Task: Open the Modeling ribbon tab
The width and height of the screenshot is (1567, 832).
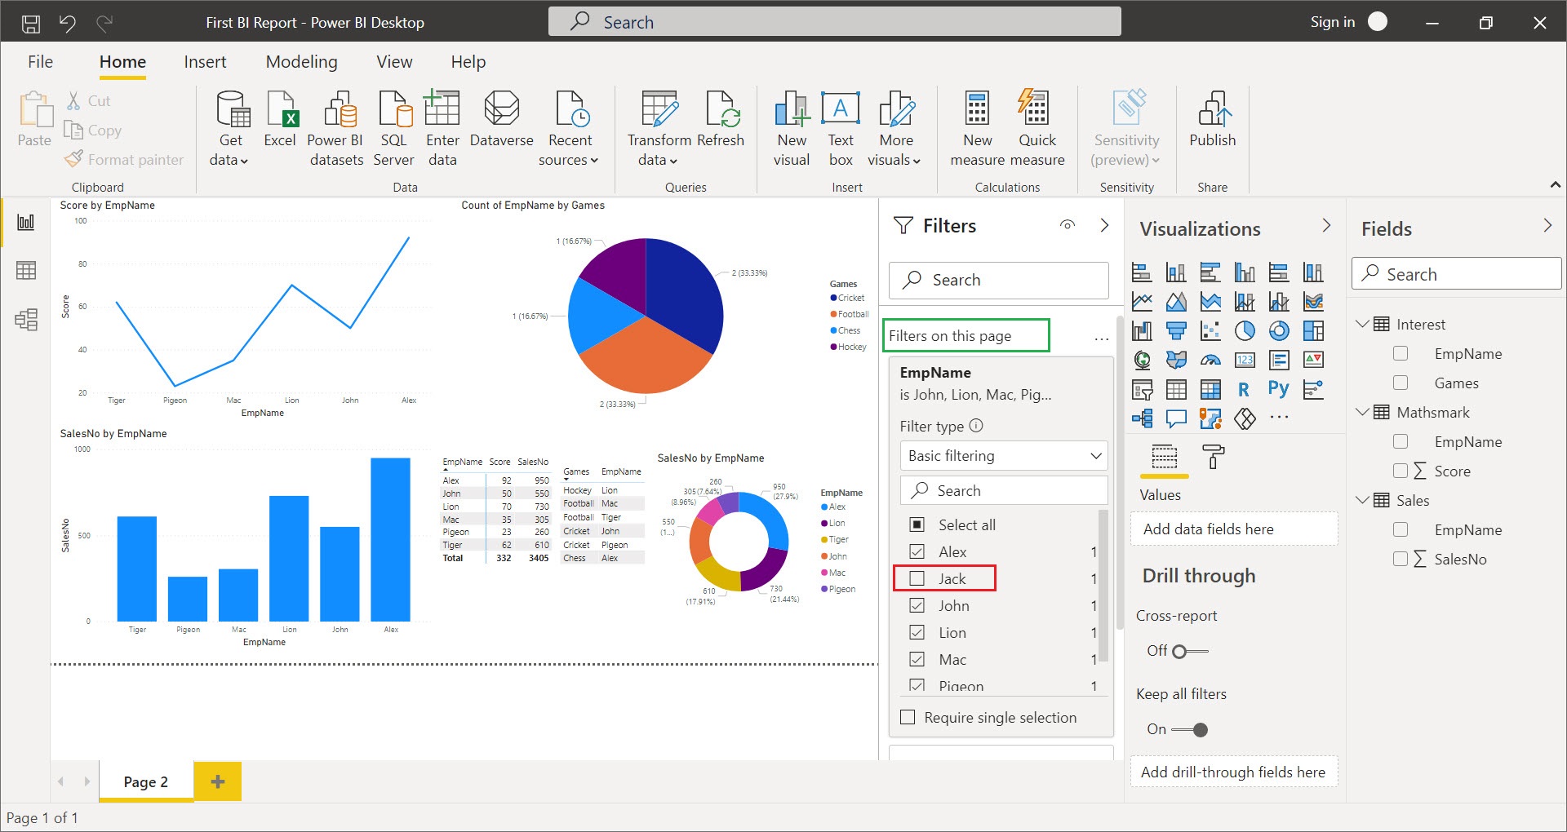Action: 301,62
